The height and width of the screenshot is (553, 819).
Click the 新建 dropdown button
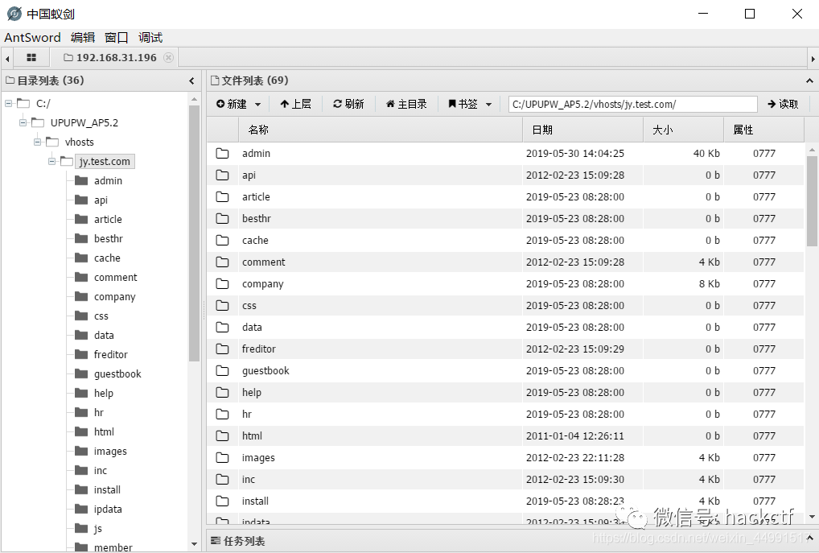pyautogui.click(x=239, y=104)
